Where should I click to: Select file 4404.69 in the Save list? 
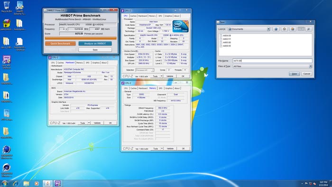(225, 36)
